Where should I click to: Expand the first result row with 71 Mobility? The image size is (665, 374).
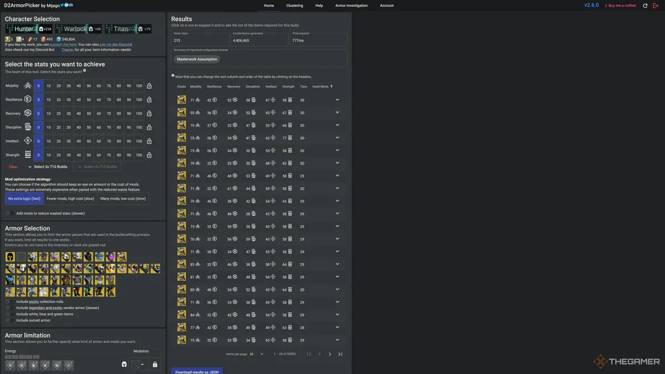[x=337, y=100]
